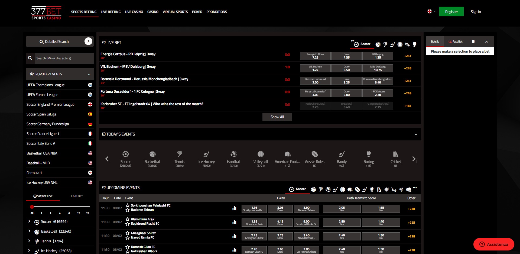Filter Upcoming Events by American football helmet icon
This screenshot has height=254, width=520.
click(x=350, y=189)
